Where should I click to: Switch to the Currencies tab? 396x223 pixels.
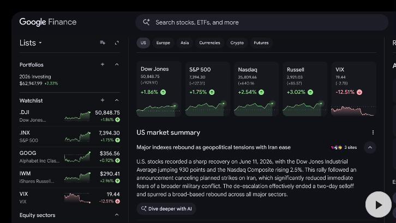[209, 43]
